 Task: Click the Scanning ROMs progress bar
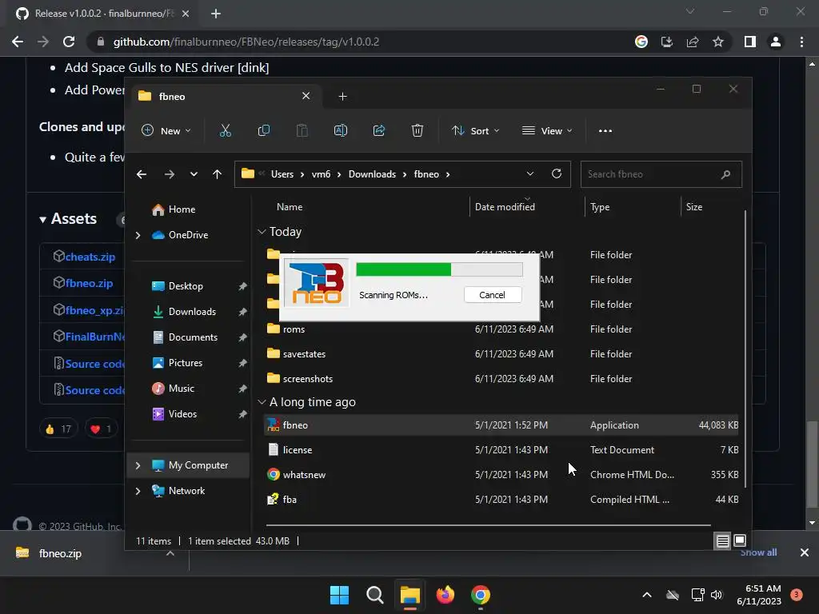[439, 269]
